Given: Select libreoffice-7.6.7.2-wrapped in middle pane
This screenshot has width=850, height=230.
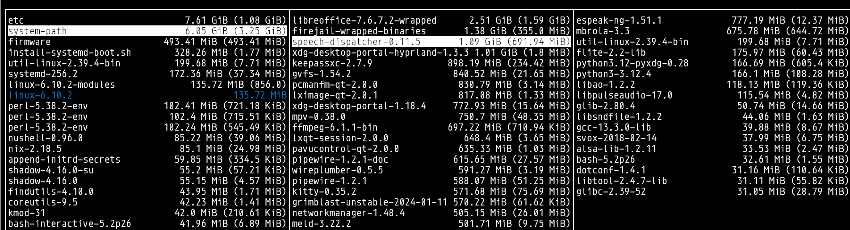Looking at the screenshot, I should [364, 21].
